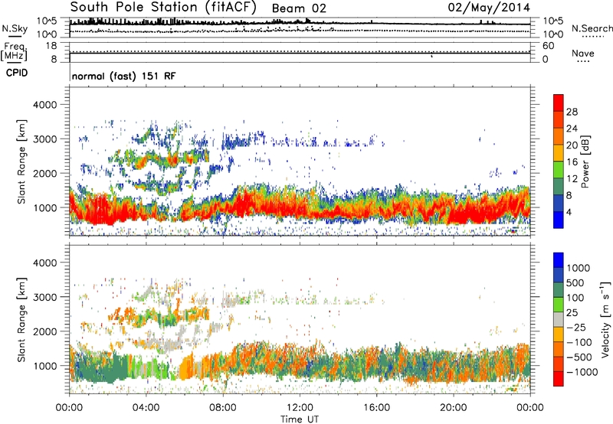Click the '16:00' time tick label
The height and width of the screenshot is (424, 613).
coord(376,408)
